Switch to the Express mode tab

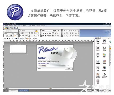13,91
